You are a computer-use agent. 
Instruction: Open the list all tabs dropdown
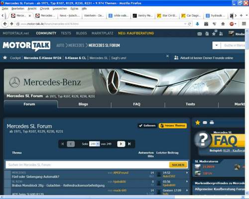point(247,15)
